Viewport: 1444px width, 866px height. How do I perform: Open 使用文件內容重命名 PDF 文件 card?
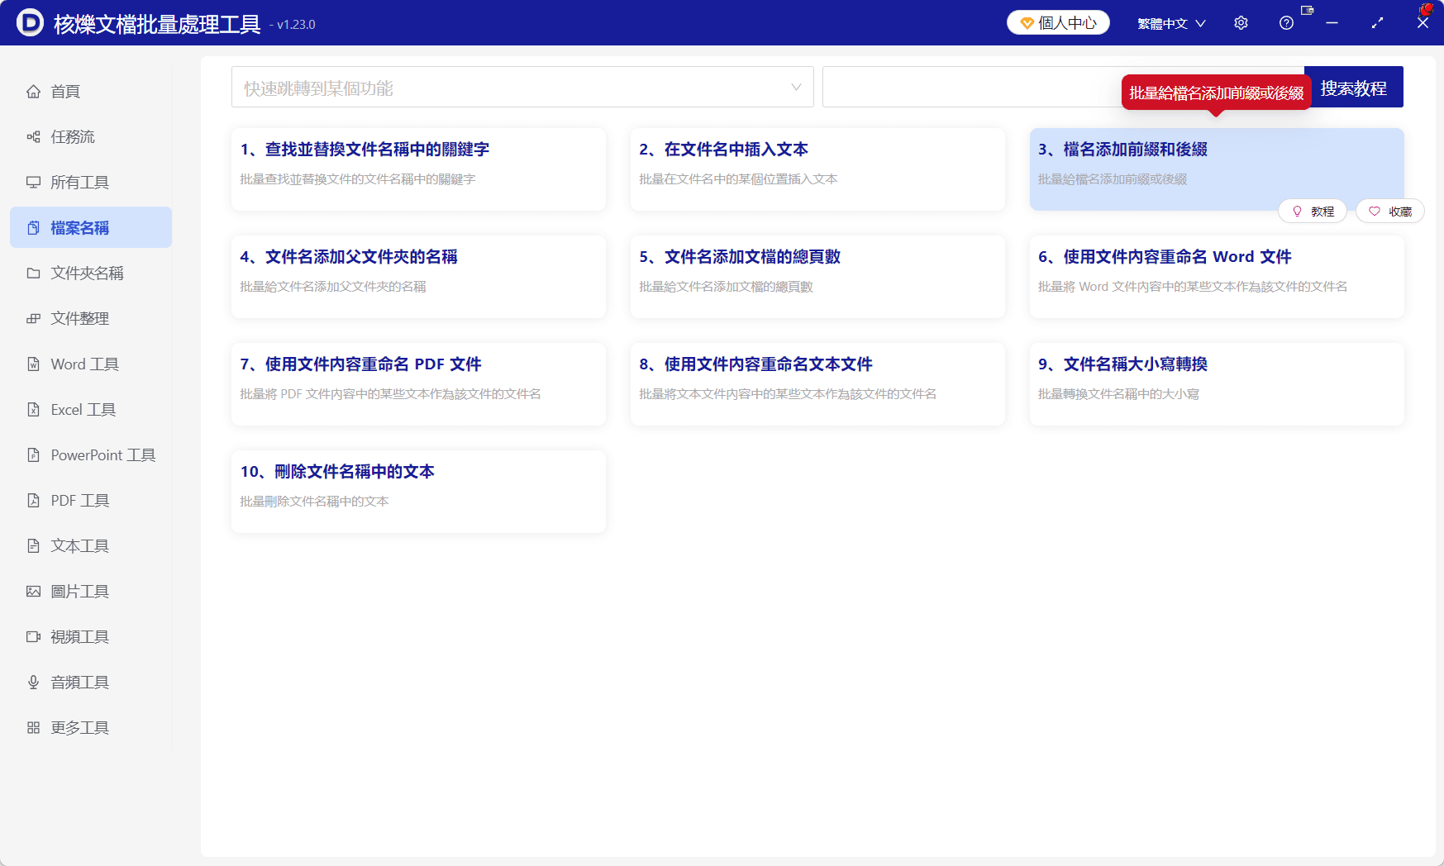pos(418,384)
